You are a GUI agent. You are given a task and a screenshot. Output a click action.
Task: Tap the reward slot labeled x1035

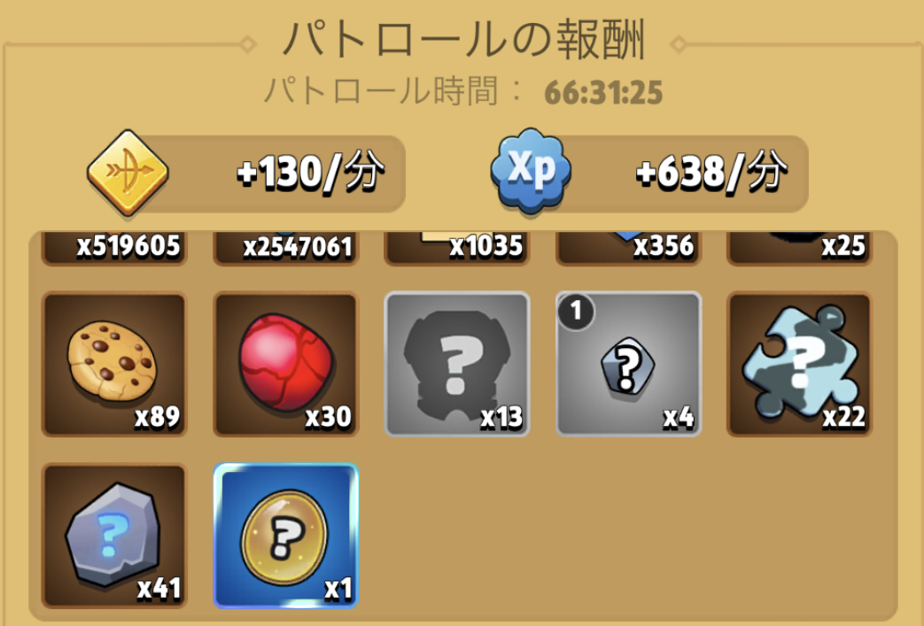[x=457, y=248]
